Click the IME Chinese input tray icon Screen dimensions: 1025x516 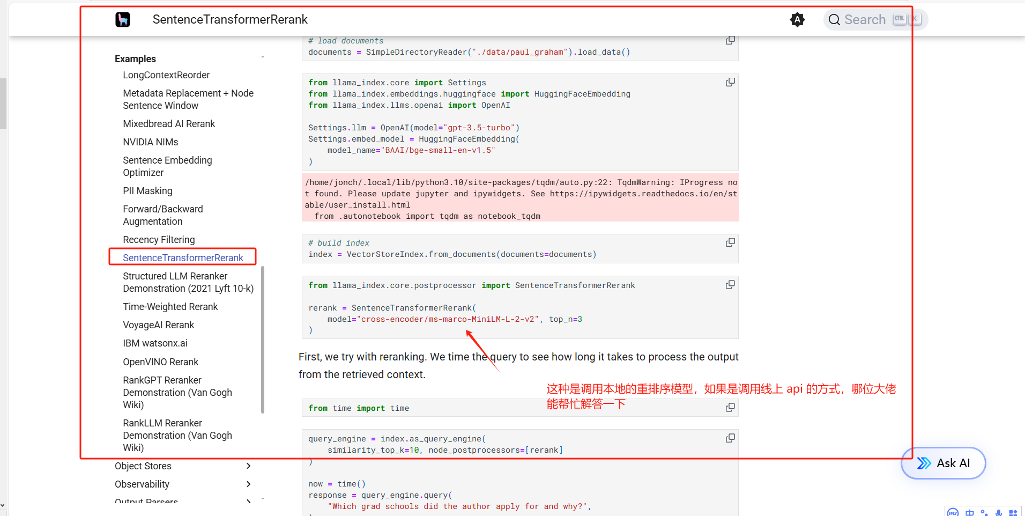(969, 513)
